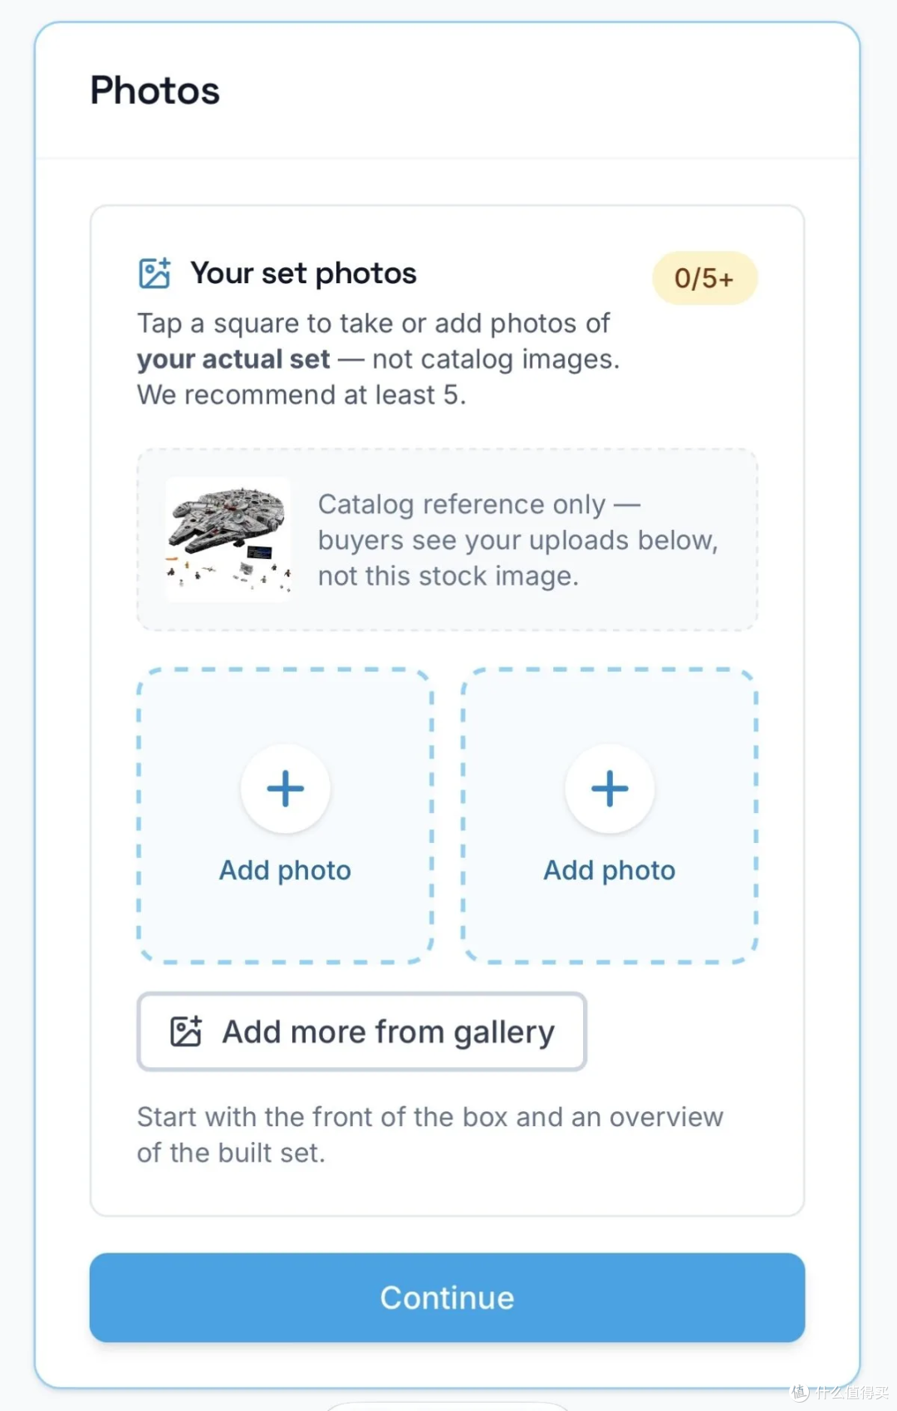
Task: Click the second square's Add photo label
Action: coord(610,870)
